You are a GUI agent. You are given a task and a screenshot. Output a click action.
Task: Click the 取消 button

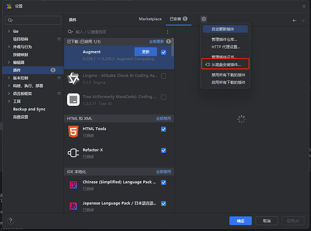267,221
